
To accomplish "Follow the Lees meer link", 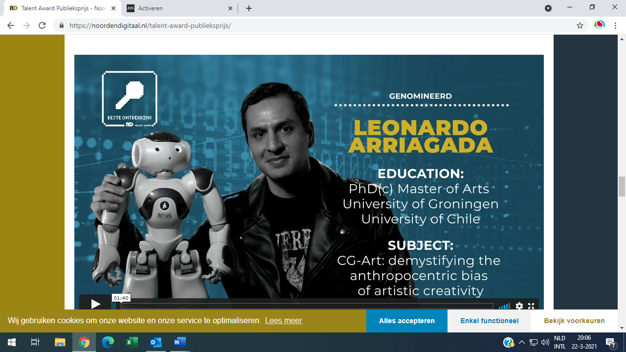I will tap(284, 321).
